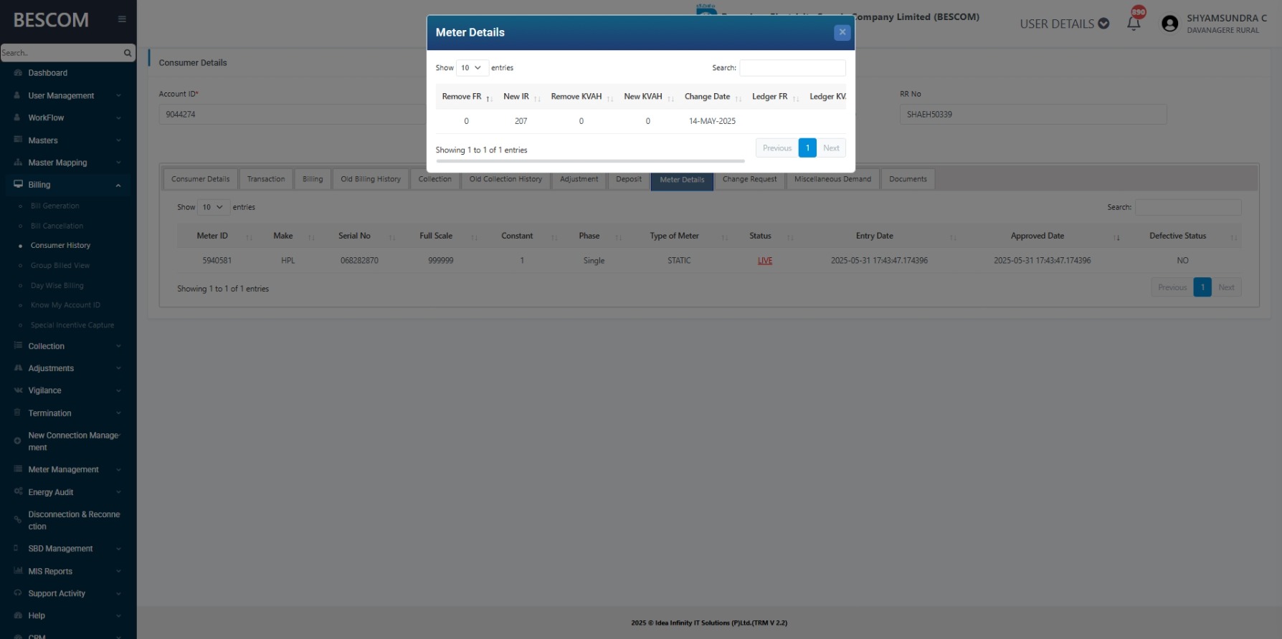Viewport: 1282px width, 639px height.
Task: Open the Documents tab
Action: (908, 179)
